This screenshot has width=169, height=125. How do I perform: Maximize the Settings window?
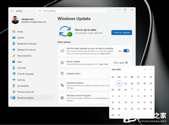[125, 10]
